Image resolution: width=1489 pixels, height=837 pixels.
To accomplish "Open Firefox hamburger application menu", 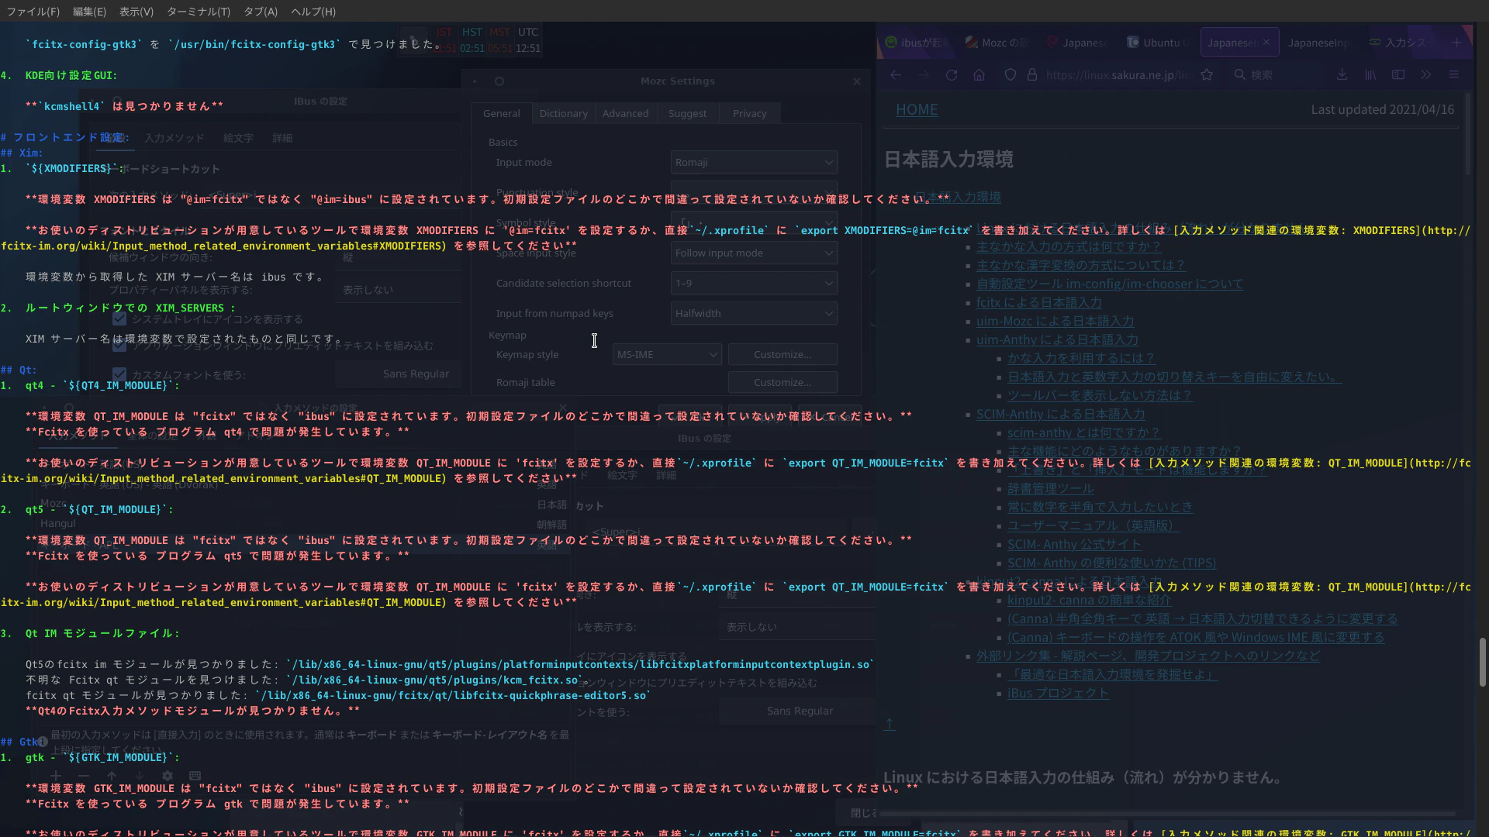I will [x=1454, y=75].
